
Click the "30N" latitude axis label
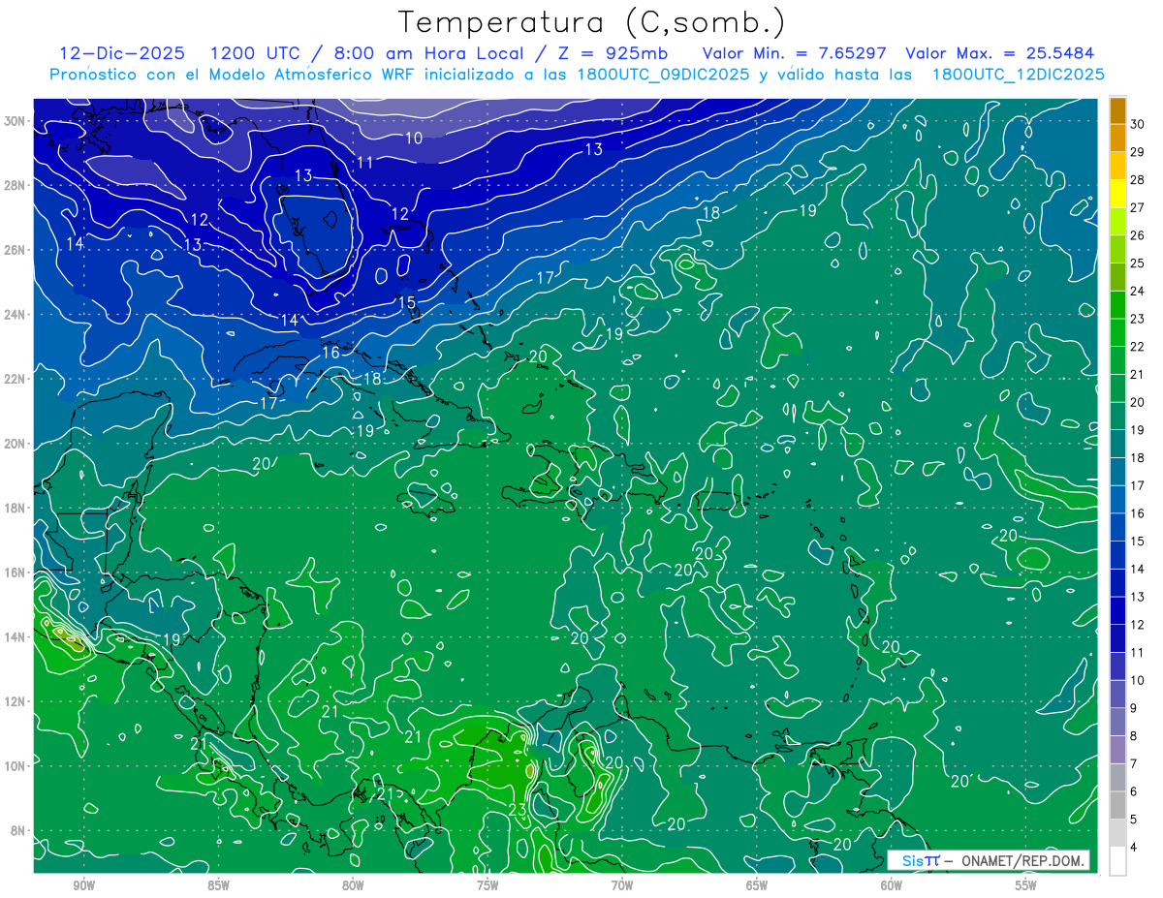[16, 121]
